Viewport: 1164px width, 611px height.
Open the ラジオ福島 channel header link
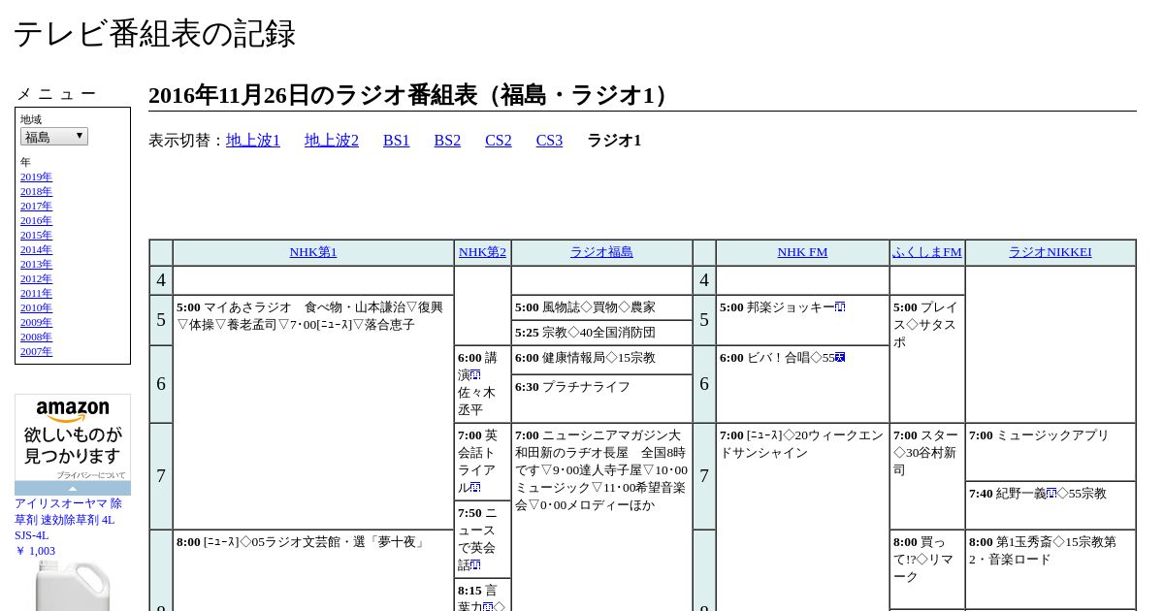[601, 252]
